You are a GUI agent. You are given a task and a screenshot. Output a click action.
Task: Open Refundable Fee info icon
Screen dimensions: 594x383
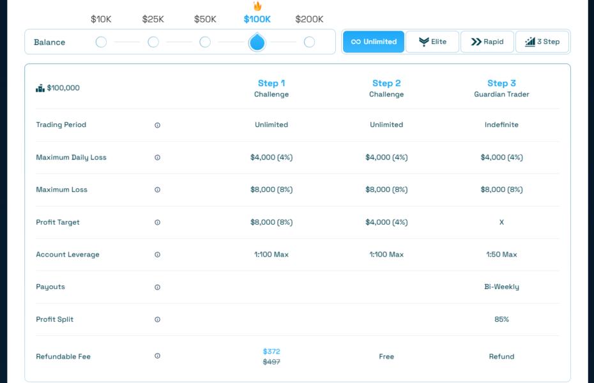[157, 356]
